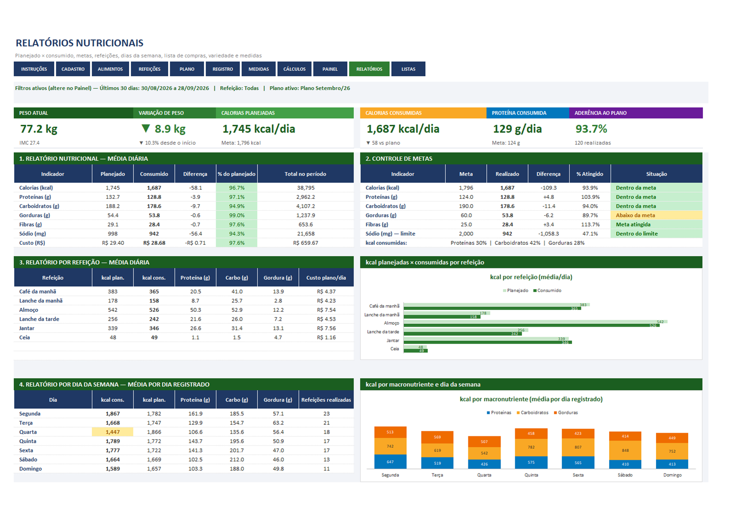Image resolution: width=747 pixels, height=513 pixels.
Task: Select Quarta's Carboidratos segment labeled 542
Action: point(484,453)
